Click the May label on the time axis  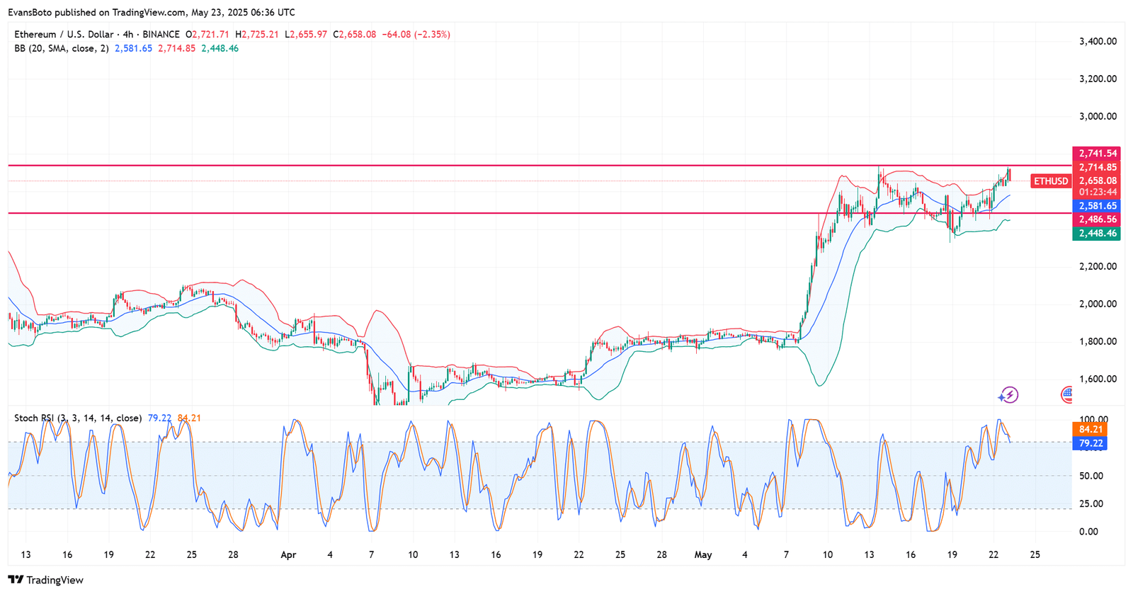(x=703, y=555)
